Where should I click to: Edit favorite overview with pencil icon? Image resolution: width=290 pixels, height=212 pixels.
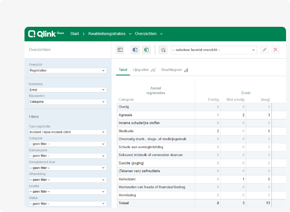tap(264, 50)
